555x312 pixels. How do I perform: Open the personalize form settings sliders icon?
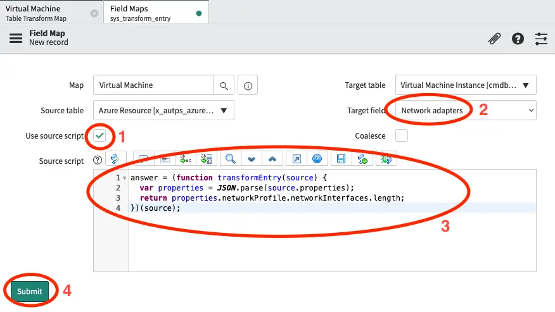tap(541, 39)
